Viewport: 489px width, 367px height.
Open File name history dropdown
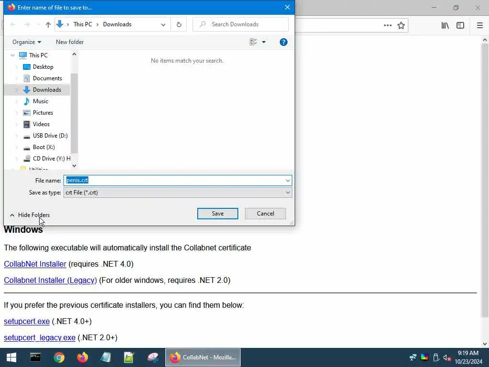pyautogui.click(x=287, y=180)
